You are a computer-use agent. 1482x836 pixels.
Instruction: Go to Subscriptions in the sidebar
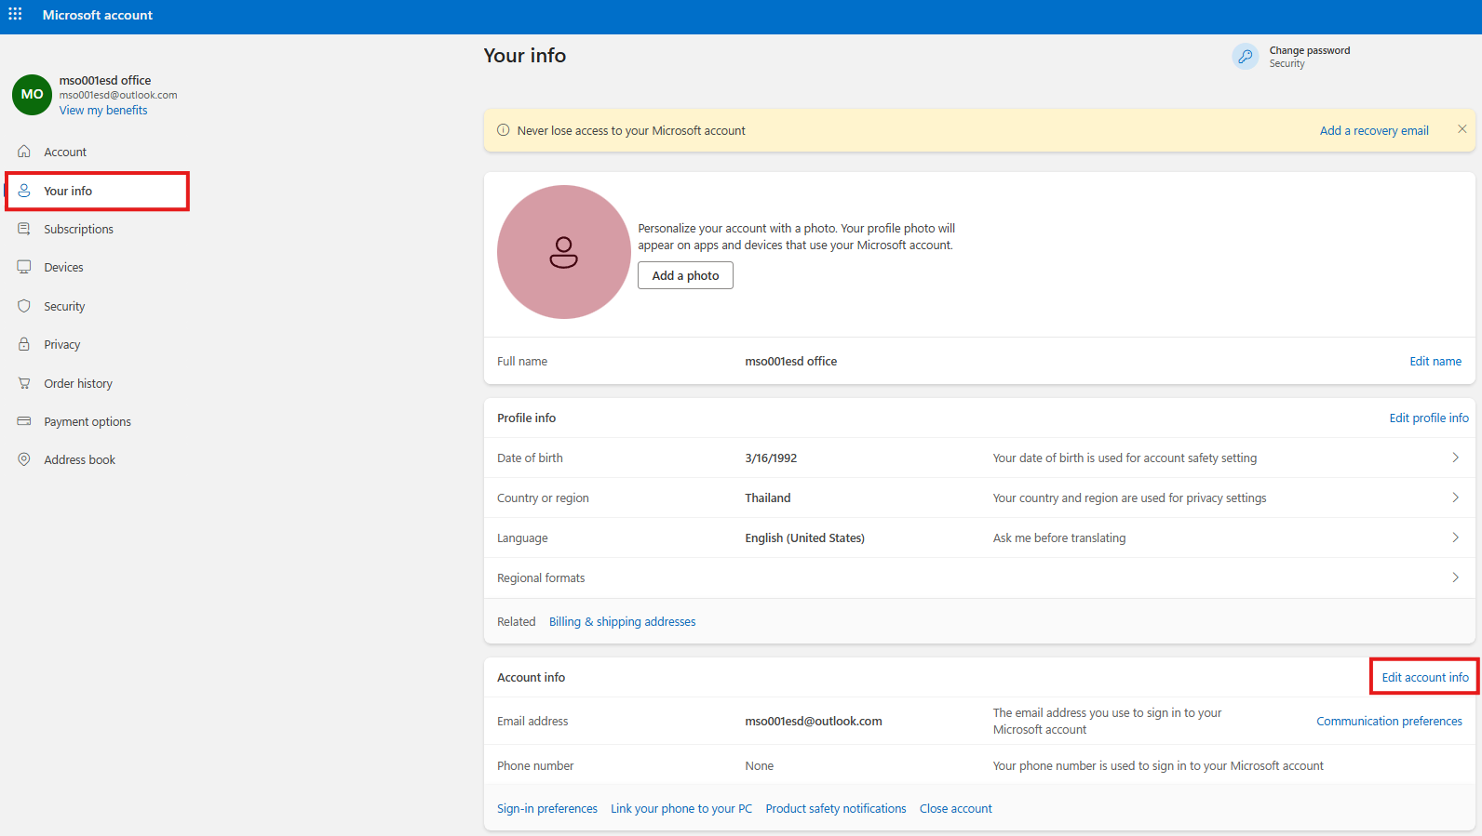pos(78,229)
